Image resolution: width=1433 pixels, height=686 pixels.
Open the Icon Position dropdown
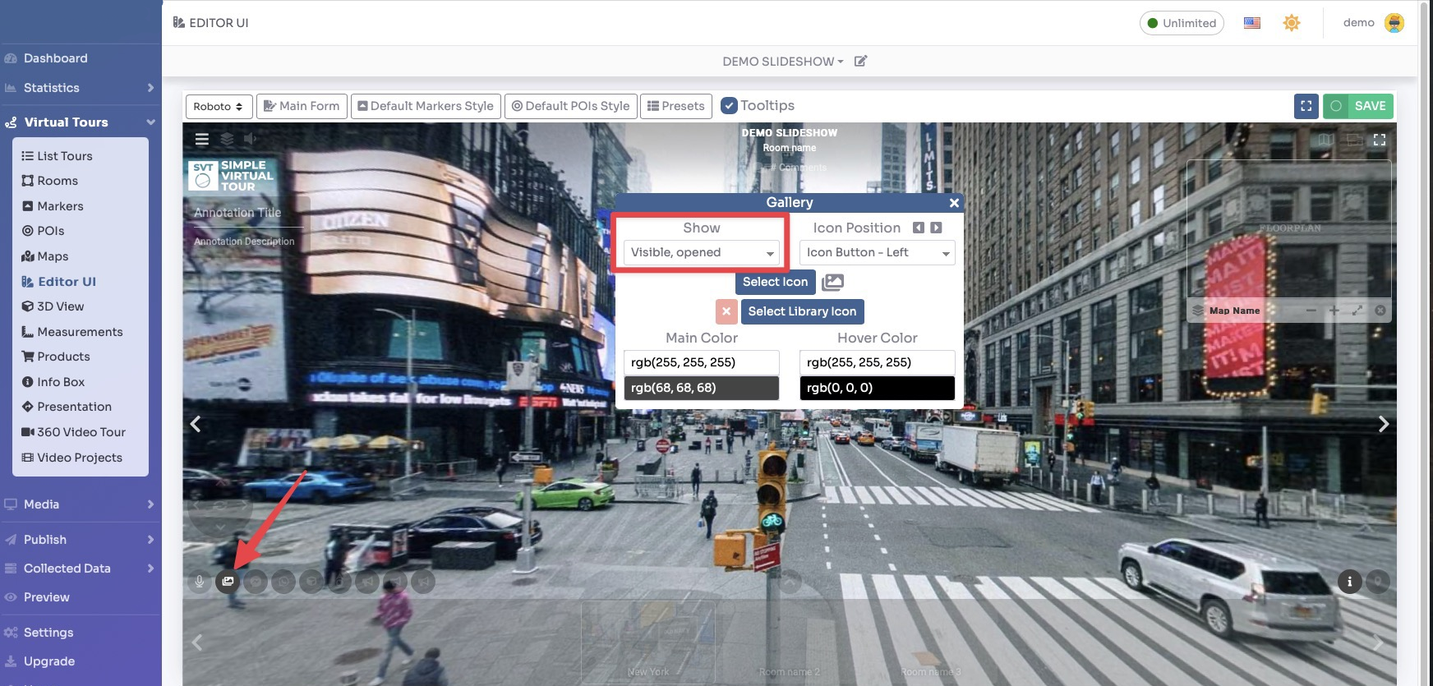tap(877, 252)
